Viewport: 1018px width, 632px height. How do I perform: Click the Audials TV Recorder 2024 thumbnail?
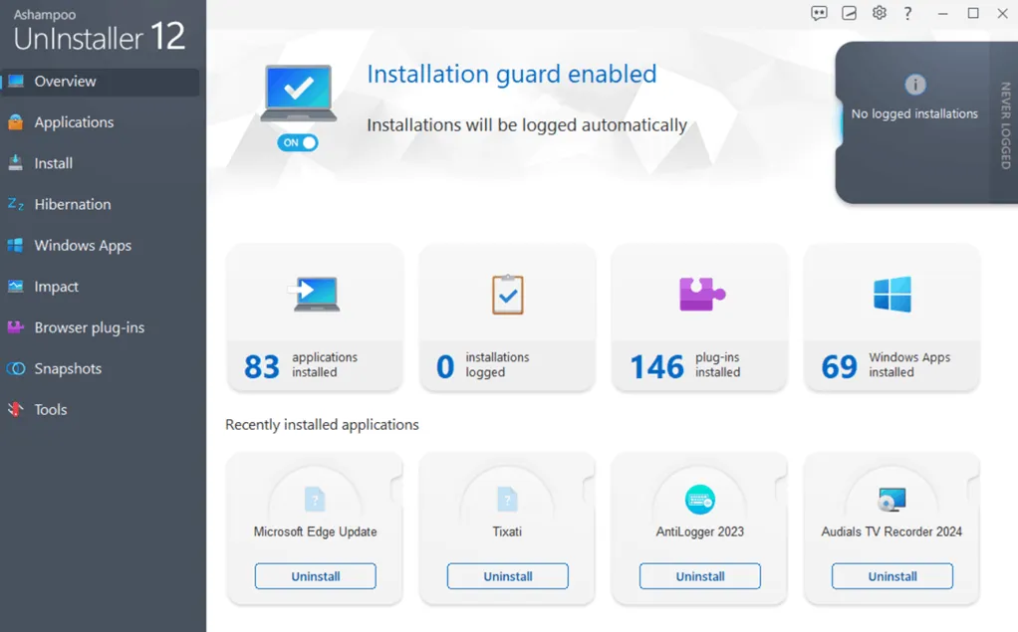[x=891, y=499]
